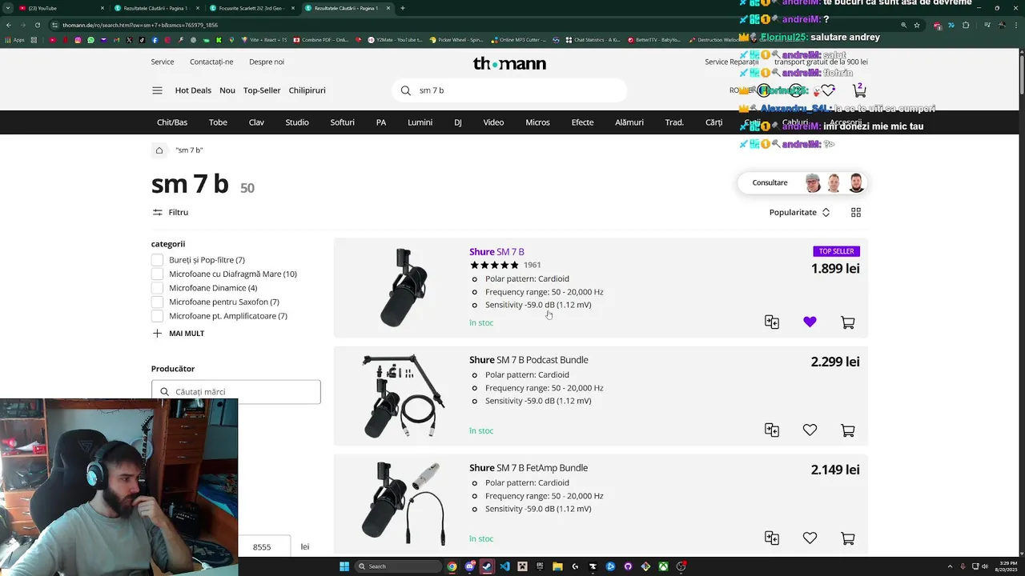The width and height of the screenshot is (1025, 576).
Task: Open the Popularitate sort dropdown
Action: tap(799, 212)
